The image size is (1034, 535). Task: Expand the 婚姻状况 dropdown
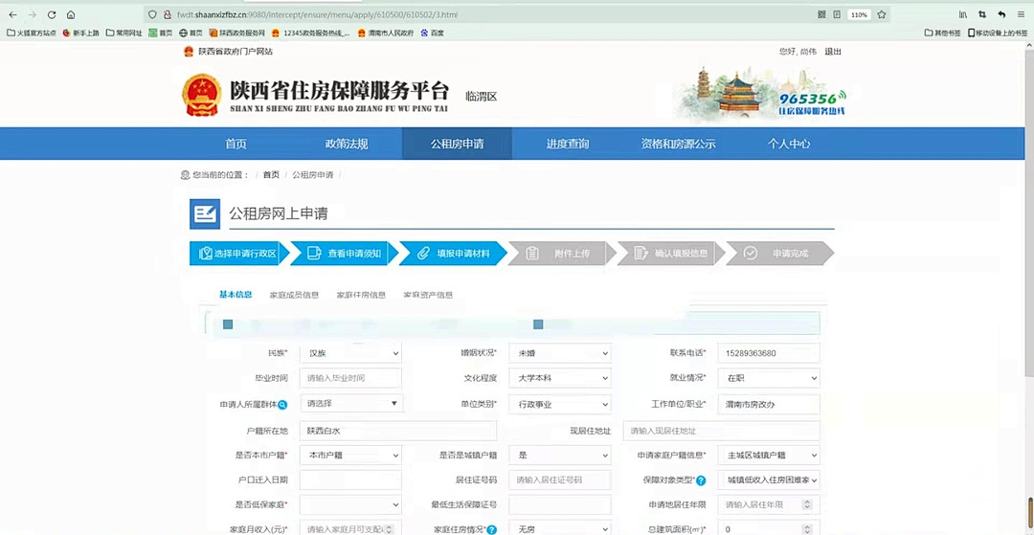point(559,353)
